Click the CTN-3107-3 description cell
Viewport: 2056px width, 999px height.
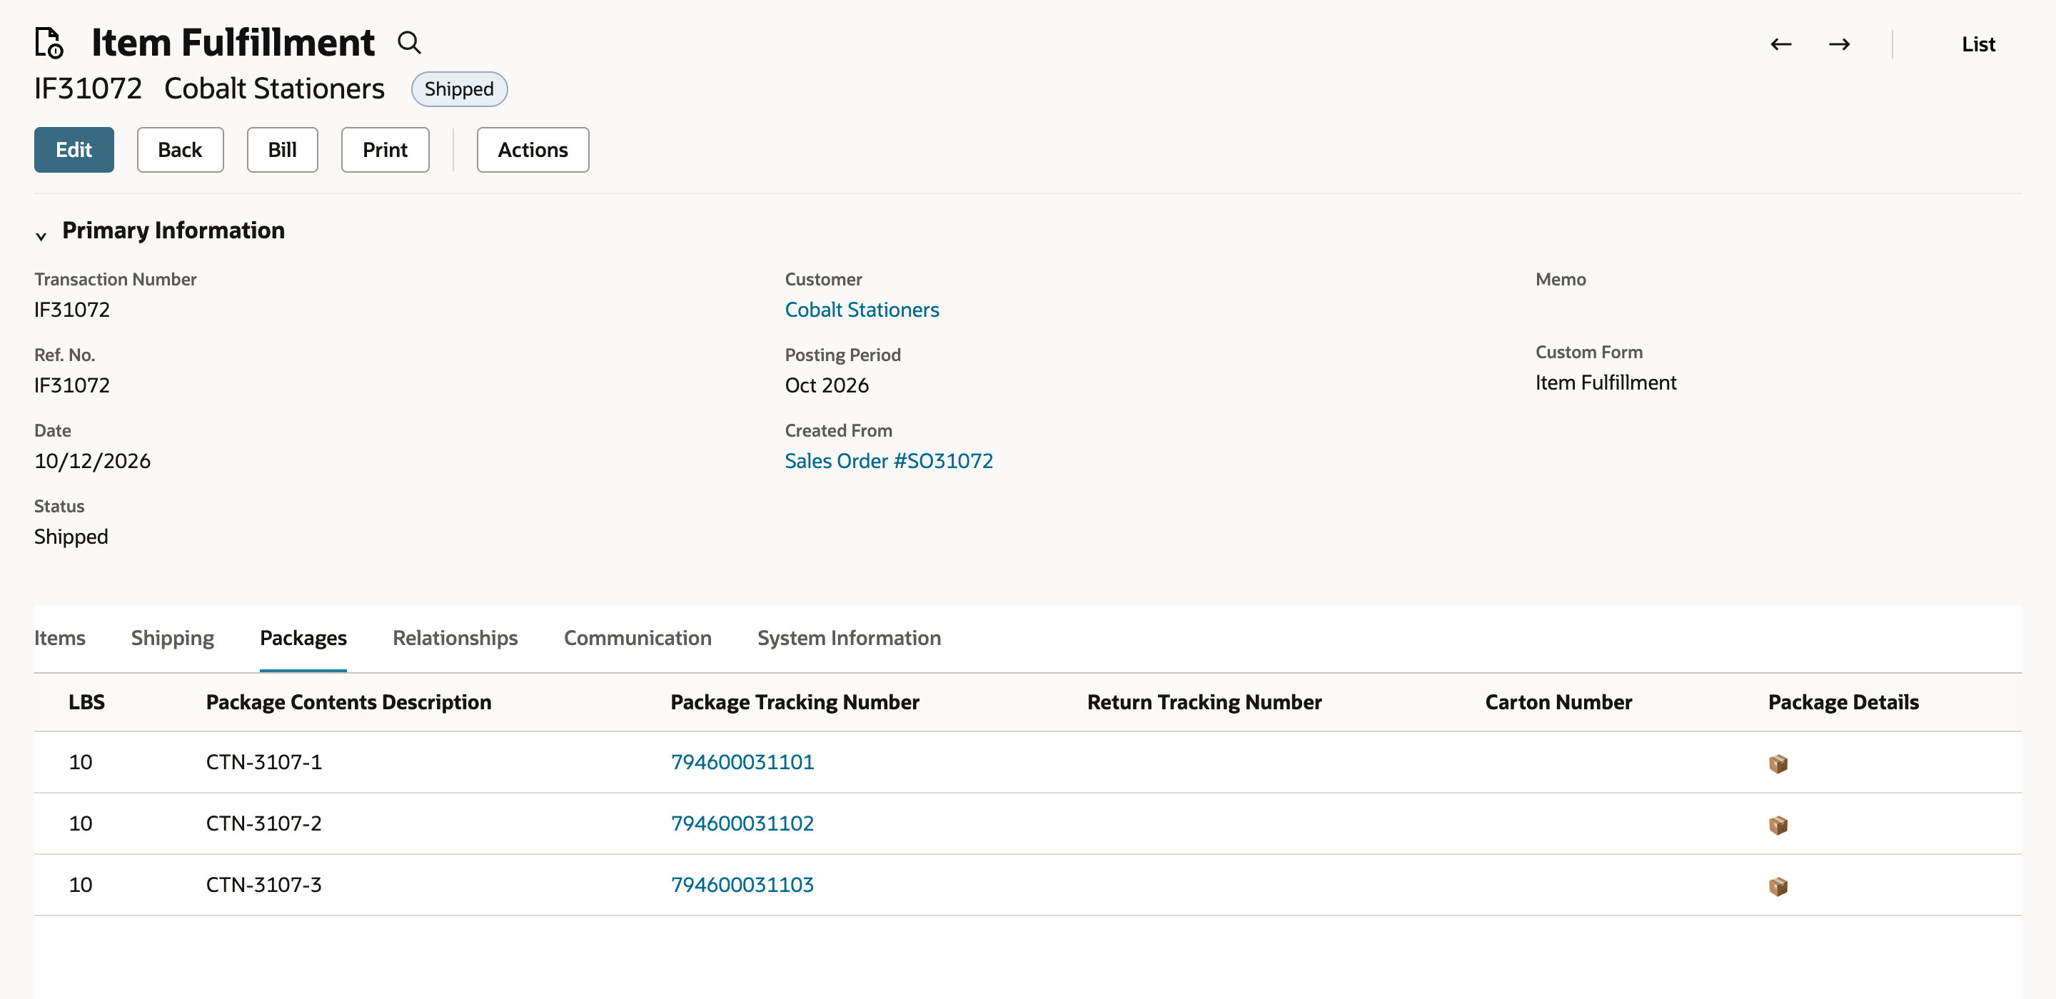coord(263,885)
